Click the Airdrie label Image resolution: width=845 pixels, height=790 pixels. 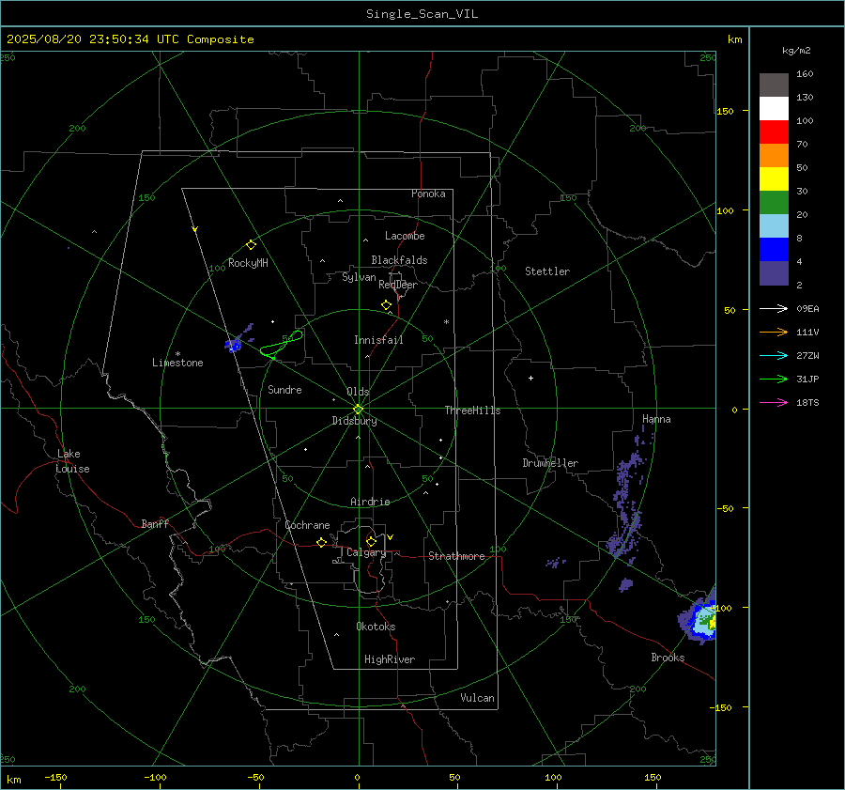coord(370,502)
